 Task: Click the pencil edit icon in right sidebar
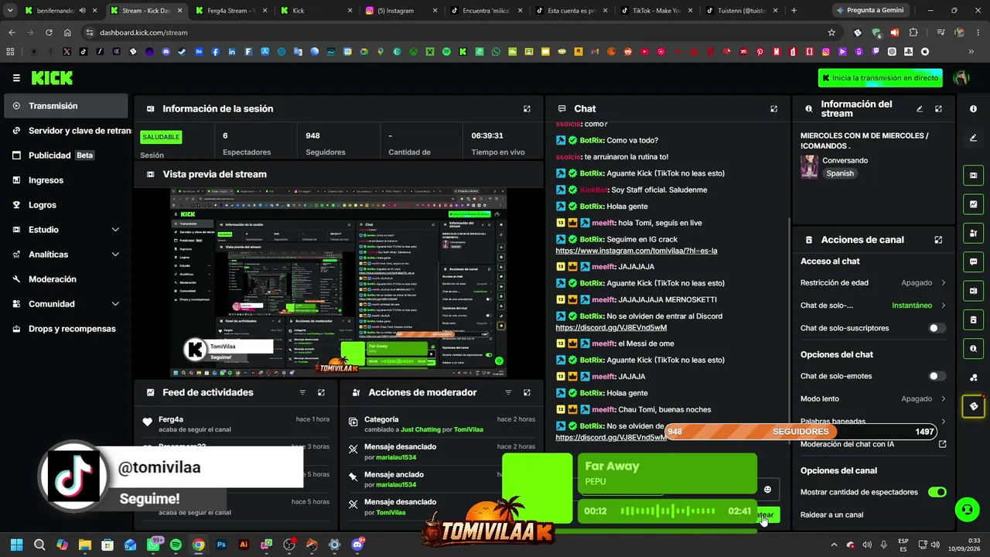[x=973, y=138]
